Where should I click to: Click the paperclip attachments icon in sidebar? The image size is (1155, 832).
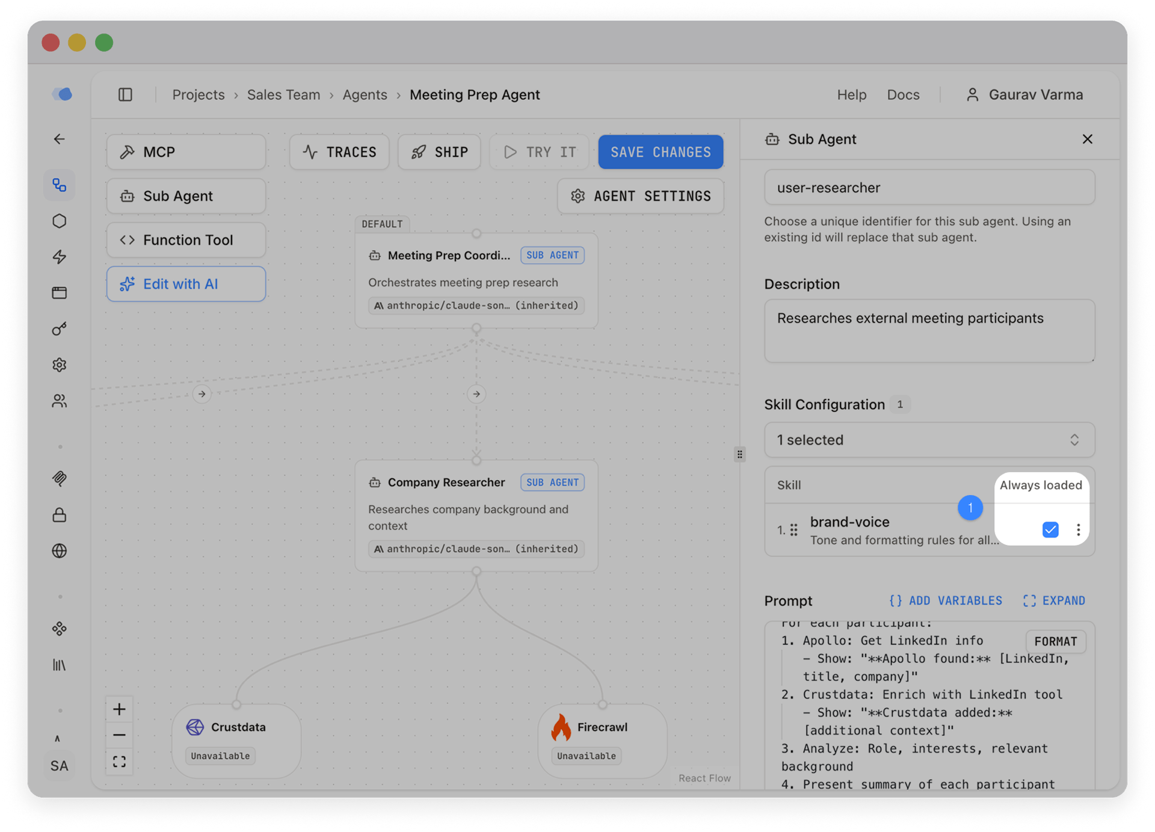pos(60,478)
